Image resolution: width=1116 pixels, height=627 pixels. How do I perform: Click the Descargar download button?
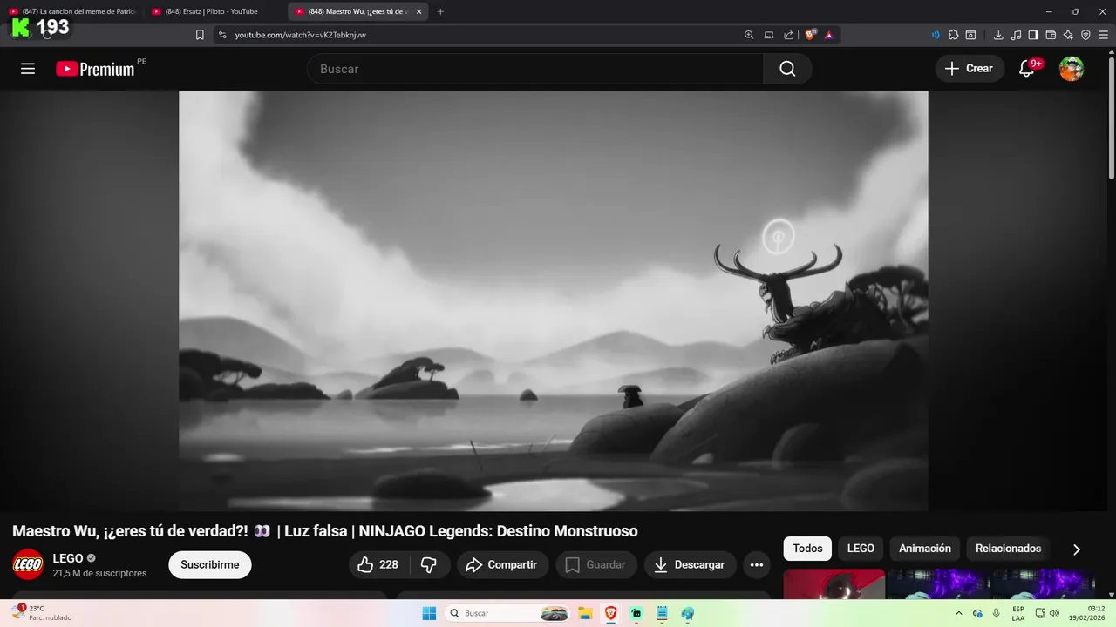tap(690, 565)
